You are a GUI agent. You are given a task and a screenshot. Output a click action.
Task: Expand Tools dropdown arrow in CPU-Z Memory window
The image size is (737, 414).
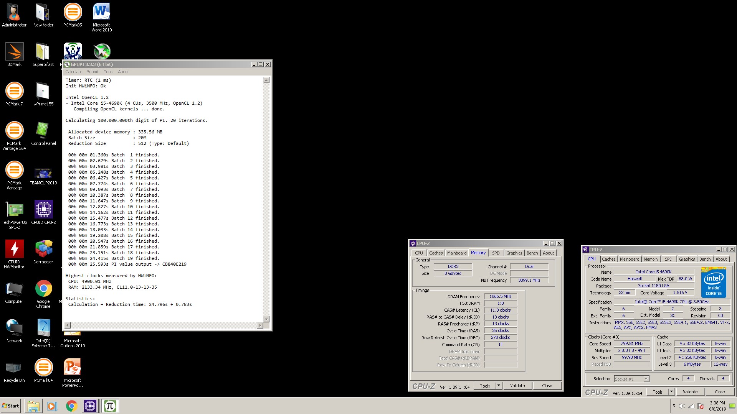[499, 386]
